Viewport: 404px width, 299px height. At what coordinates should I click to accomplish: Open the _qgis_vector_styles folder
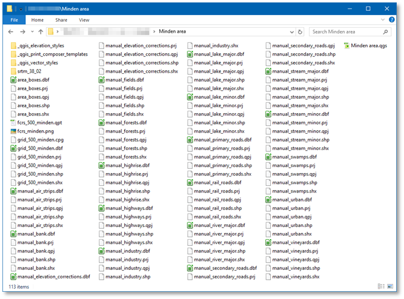[x=38, y=62]
